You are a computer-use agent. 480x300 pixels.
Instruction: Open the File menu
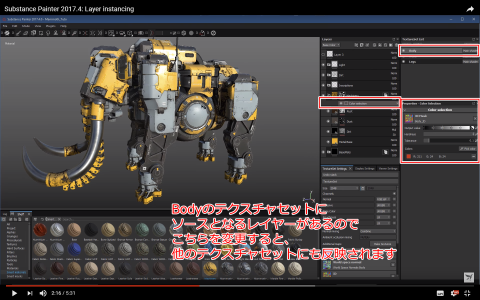point(5,26)
